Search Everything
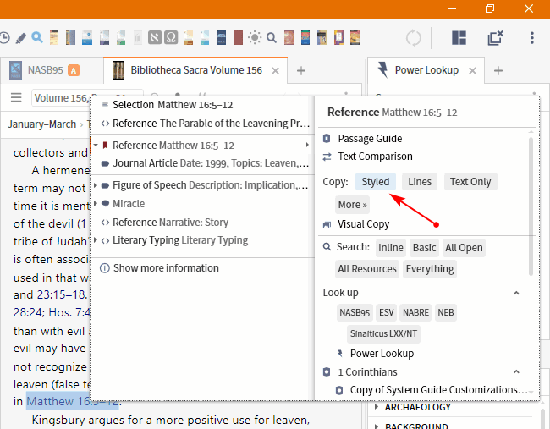This screenshot has width=550, height=429. click(430, 269)
